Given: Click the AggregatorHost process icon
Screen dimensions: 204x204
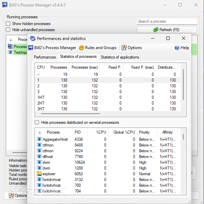Looking at the screenshot, I should tap(39, 139).
